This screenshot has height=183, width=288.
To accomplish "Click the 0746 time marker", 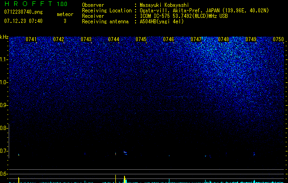I will (168, 39).
